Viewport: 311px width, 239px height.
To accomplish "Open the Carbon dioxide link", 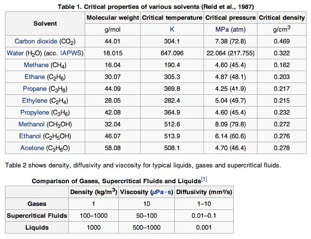I will coord(36,41).
